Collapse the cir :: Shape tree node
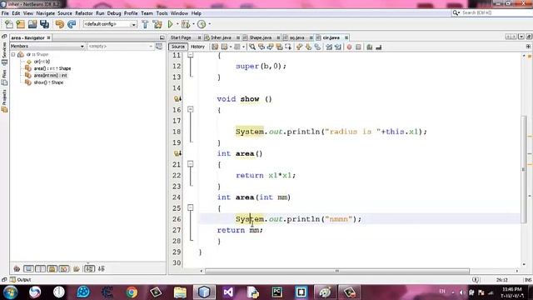The image size is (533, 300). (x=13, y=54)
